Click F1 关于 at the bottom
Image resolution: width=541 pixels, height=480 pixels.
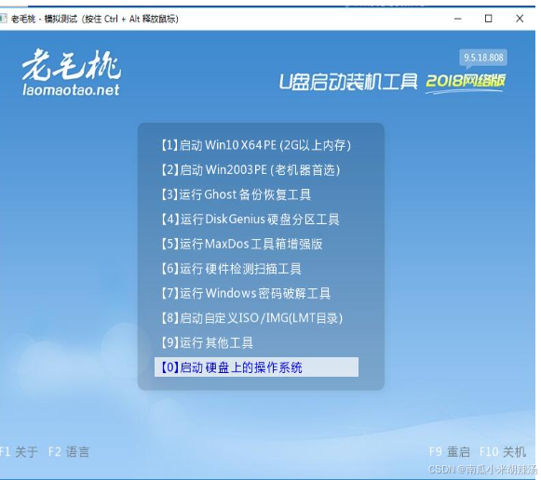point(19,452)
